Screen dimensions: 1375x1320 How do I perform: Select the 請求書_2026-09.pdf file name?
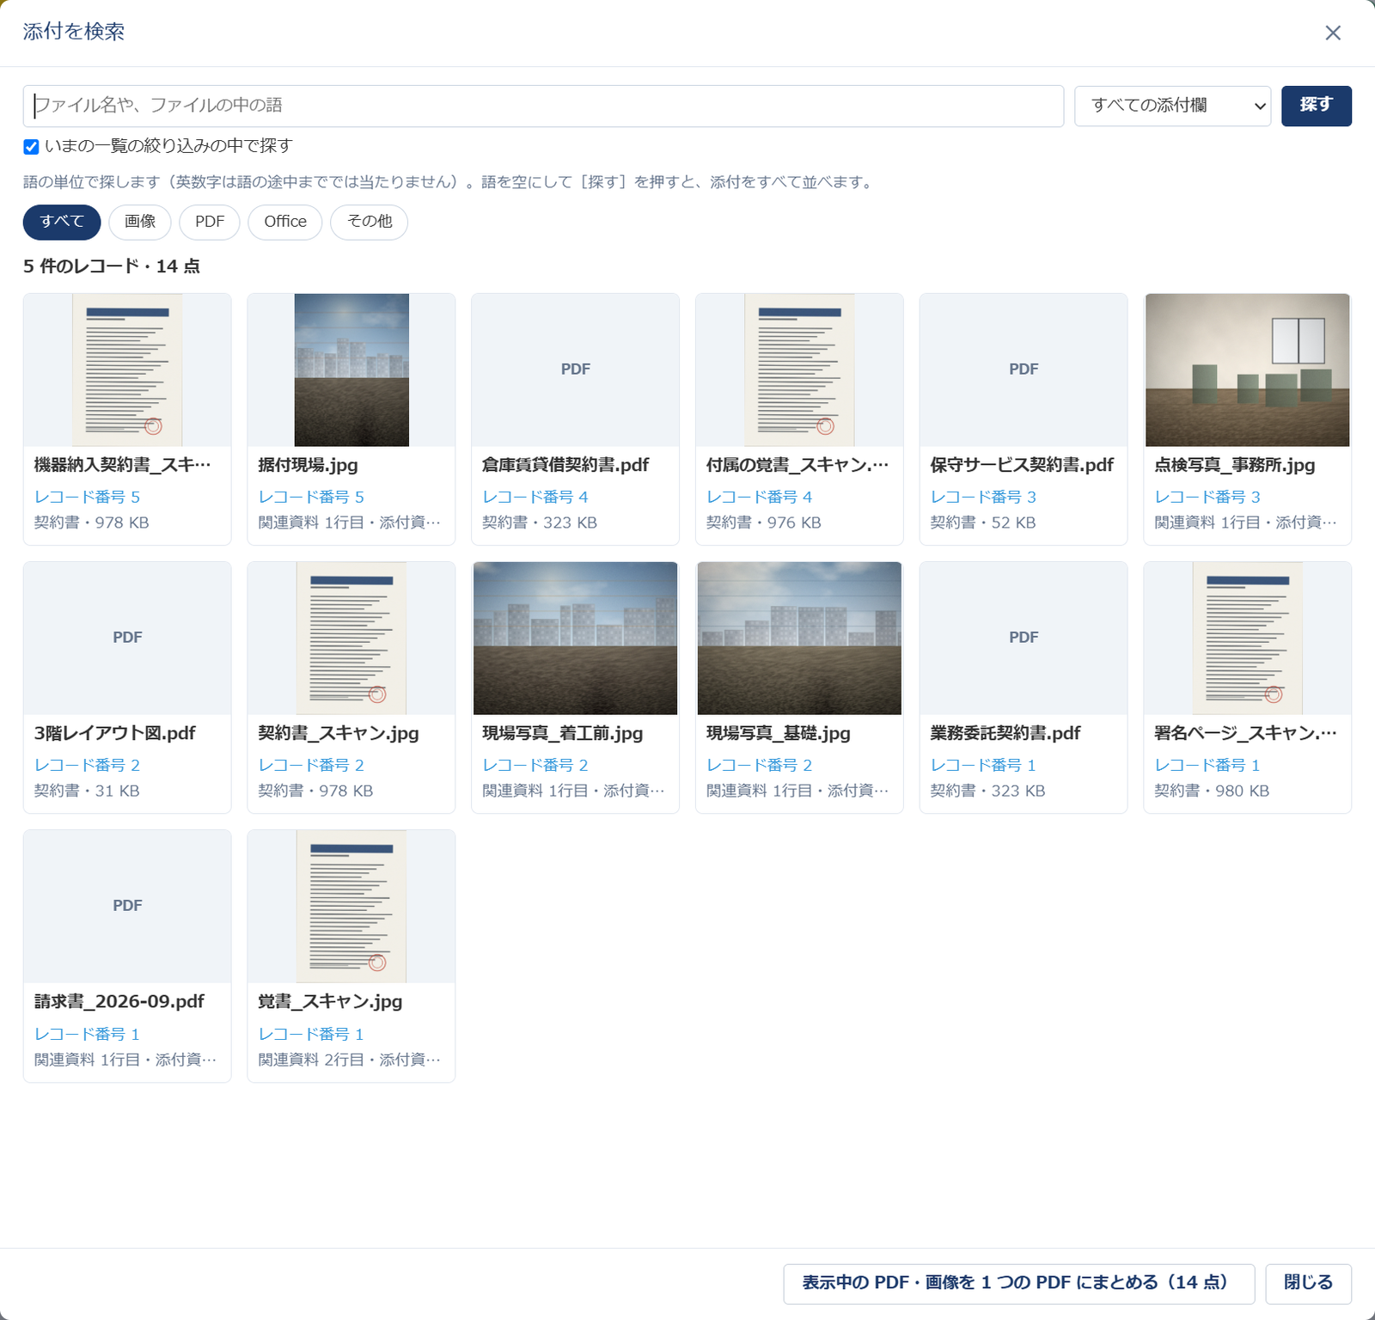(x=119, y=1001)
